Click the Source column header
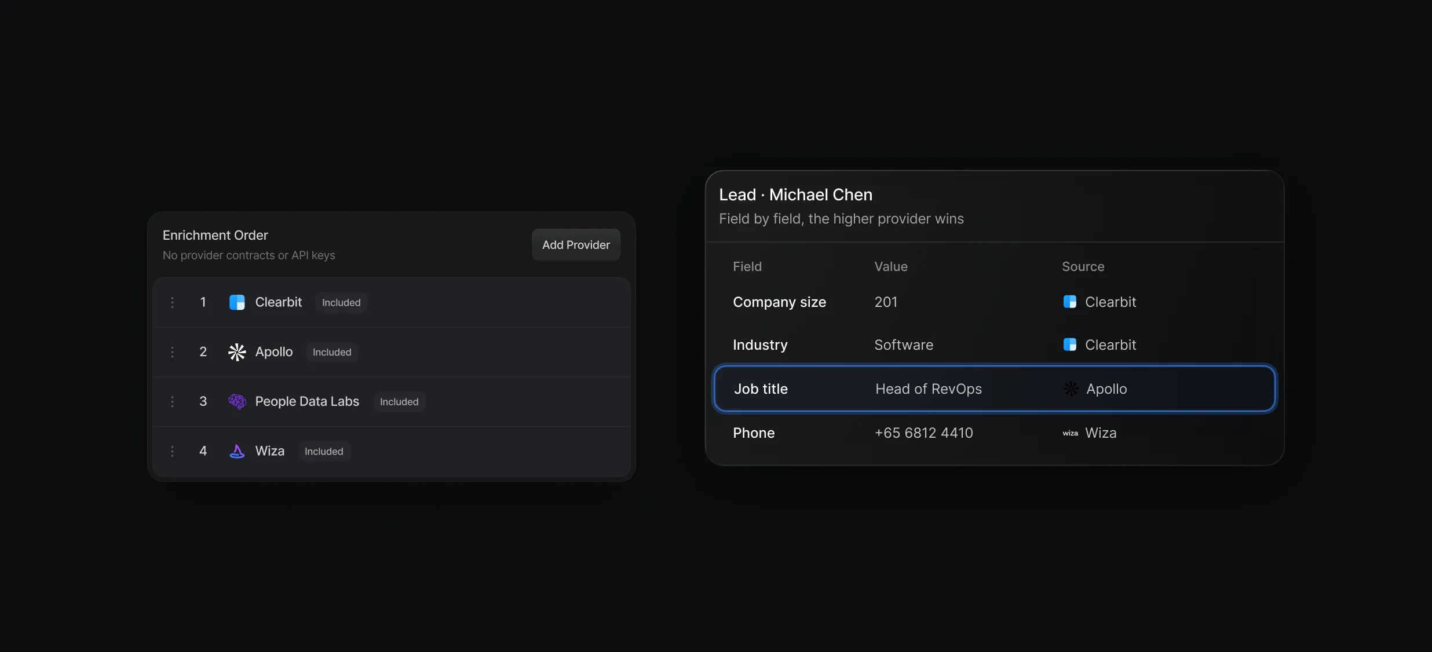This screenshot has height=652, width=1432. click(x=1083, y=266)
